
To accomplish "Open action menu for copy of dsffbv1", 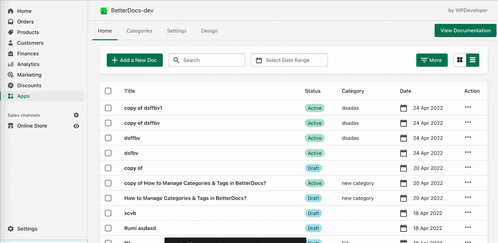I will tap(468, 107).
